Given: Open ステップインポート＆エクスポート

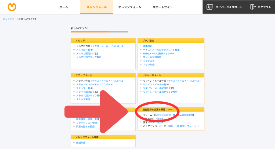Looking at the screenshot, I should tap(94, 85).
